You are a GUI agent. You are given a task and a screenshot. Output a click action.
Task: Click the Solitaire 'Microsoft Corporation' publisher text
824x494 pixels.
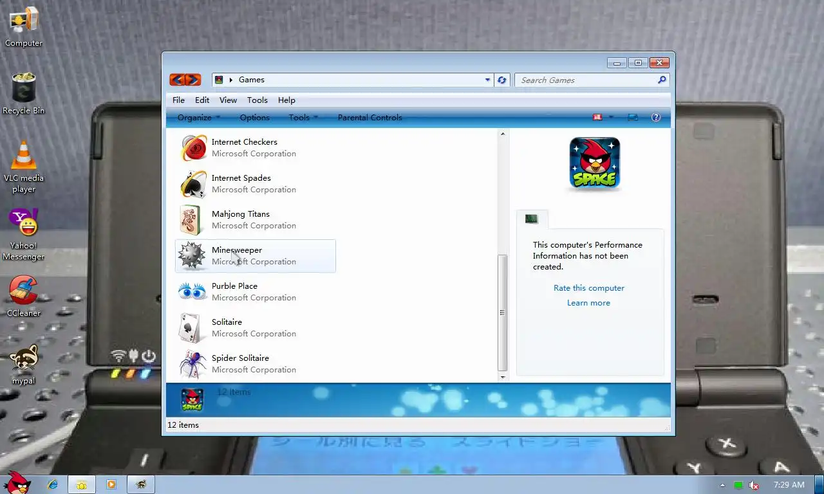coord(254,333)
